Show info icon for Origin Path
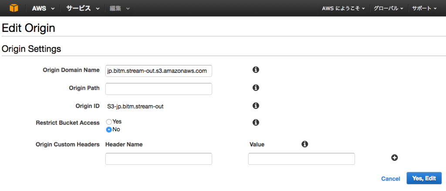This screenshot has width=446, height=191. coord(256,88)
